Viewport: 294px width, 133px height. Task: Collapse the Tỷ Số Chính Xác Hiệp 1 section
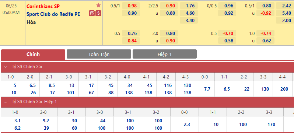click(6, 102)
